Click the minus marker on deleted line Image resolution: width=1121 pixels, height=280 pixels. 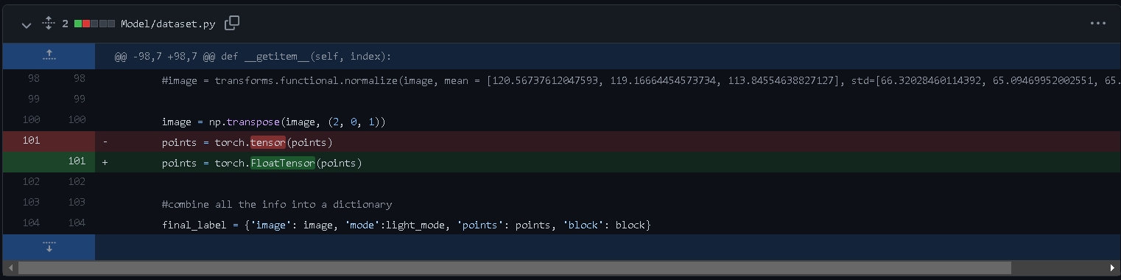tap(105, 142)
